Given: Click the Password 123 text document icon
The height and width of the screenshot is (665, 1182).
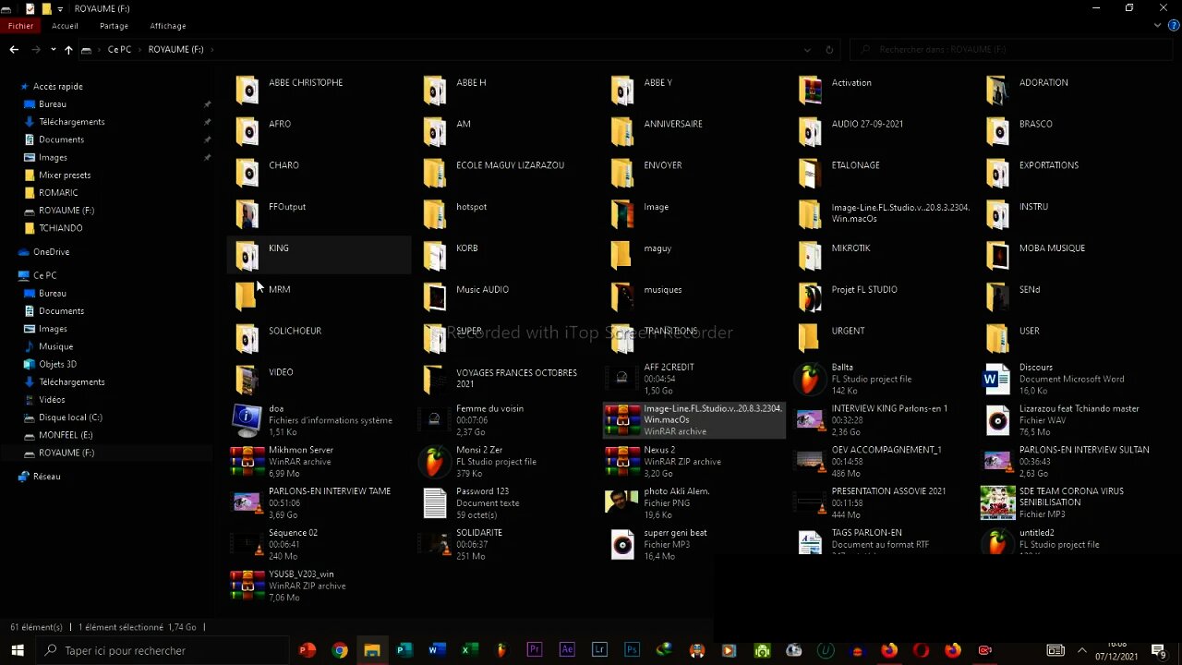Looking at the screenshot, I should click(434, 502).
